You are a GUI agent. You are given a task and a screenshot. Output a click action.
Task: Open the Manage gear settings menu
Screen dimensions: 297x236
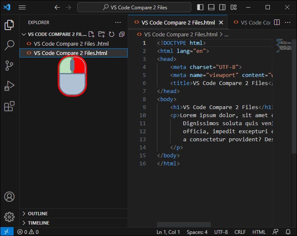(9, 217)
